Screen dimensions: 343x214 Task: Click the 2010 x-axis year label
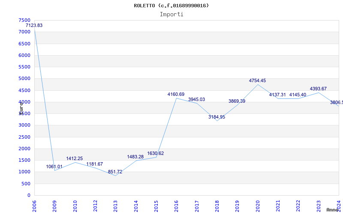coord(75,206)
